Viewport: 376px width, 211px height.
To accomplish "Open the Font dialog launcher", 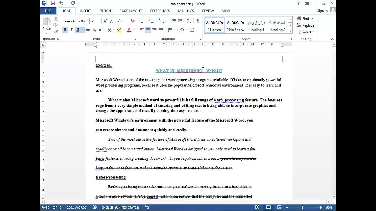I will pyautogui.click(x=135, y=39).
